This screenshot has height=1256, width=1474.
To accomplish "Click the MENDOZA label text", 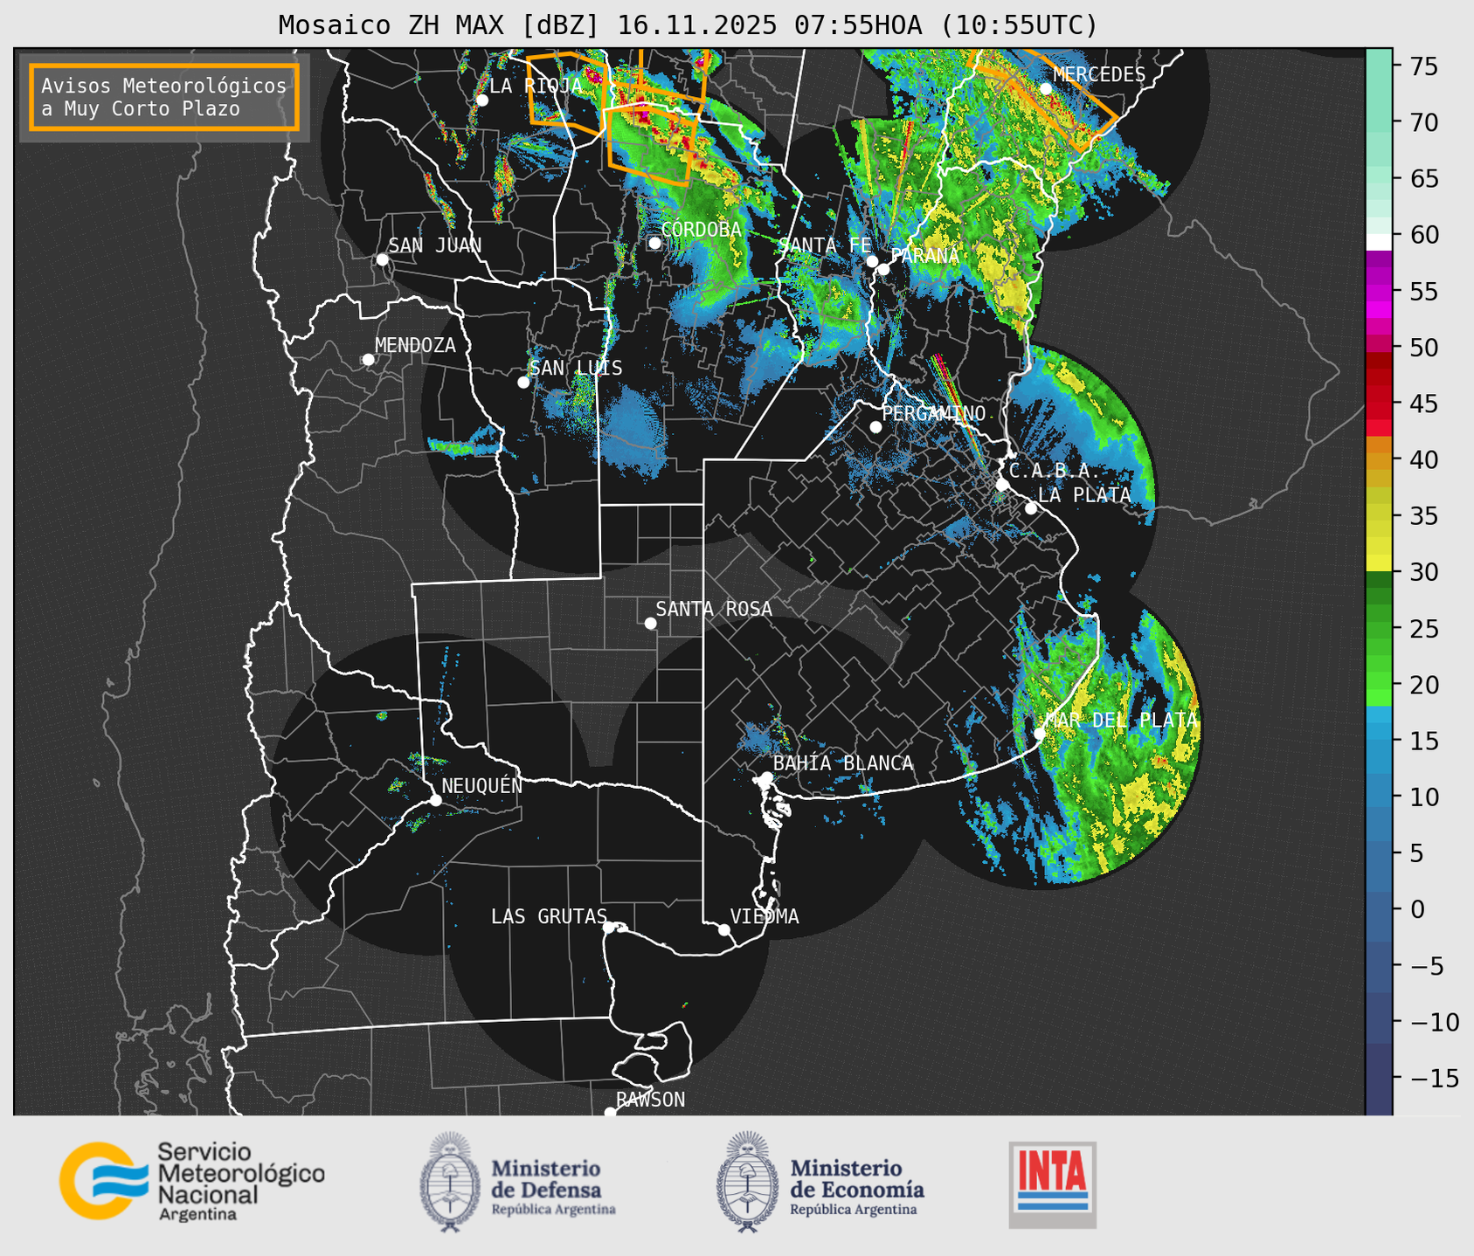I will click(x=415, y=345).
